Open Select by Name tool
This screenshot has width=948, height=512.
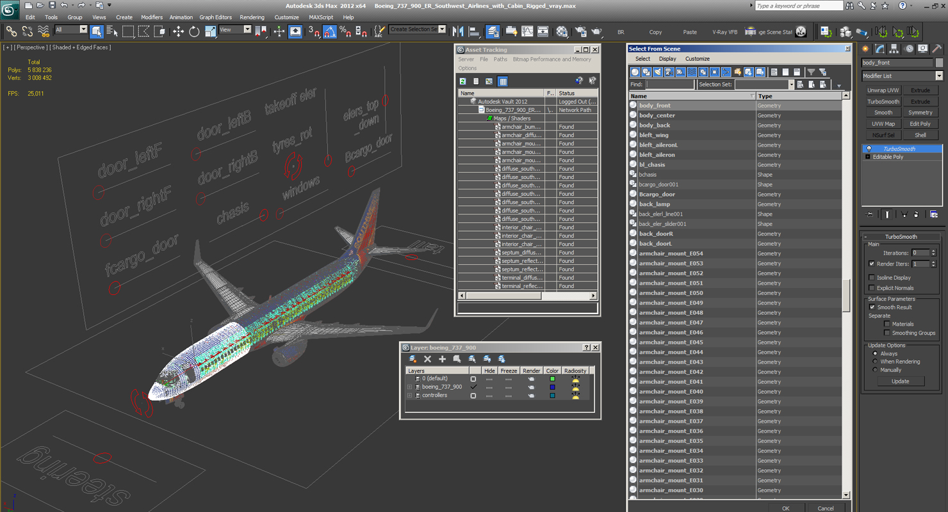pos(112,31)
